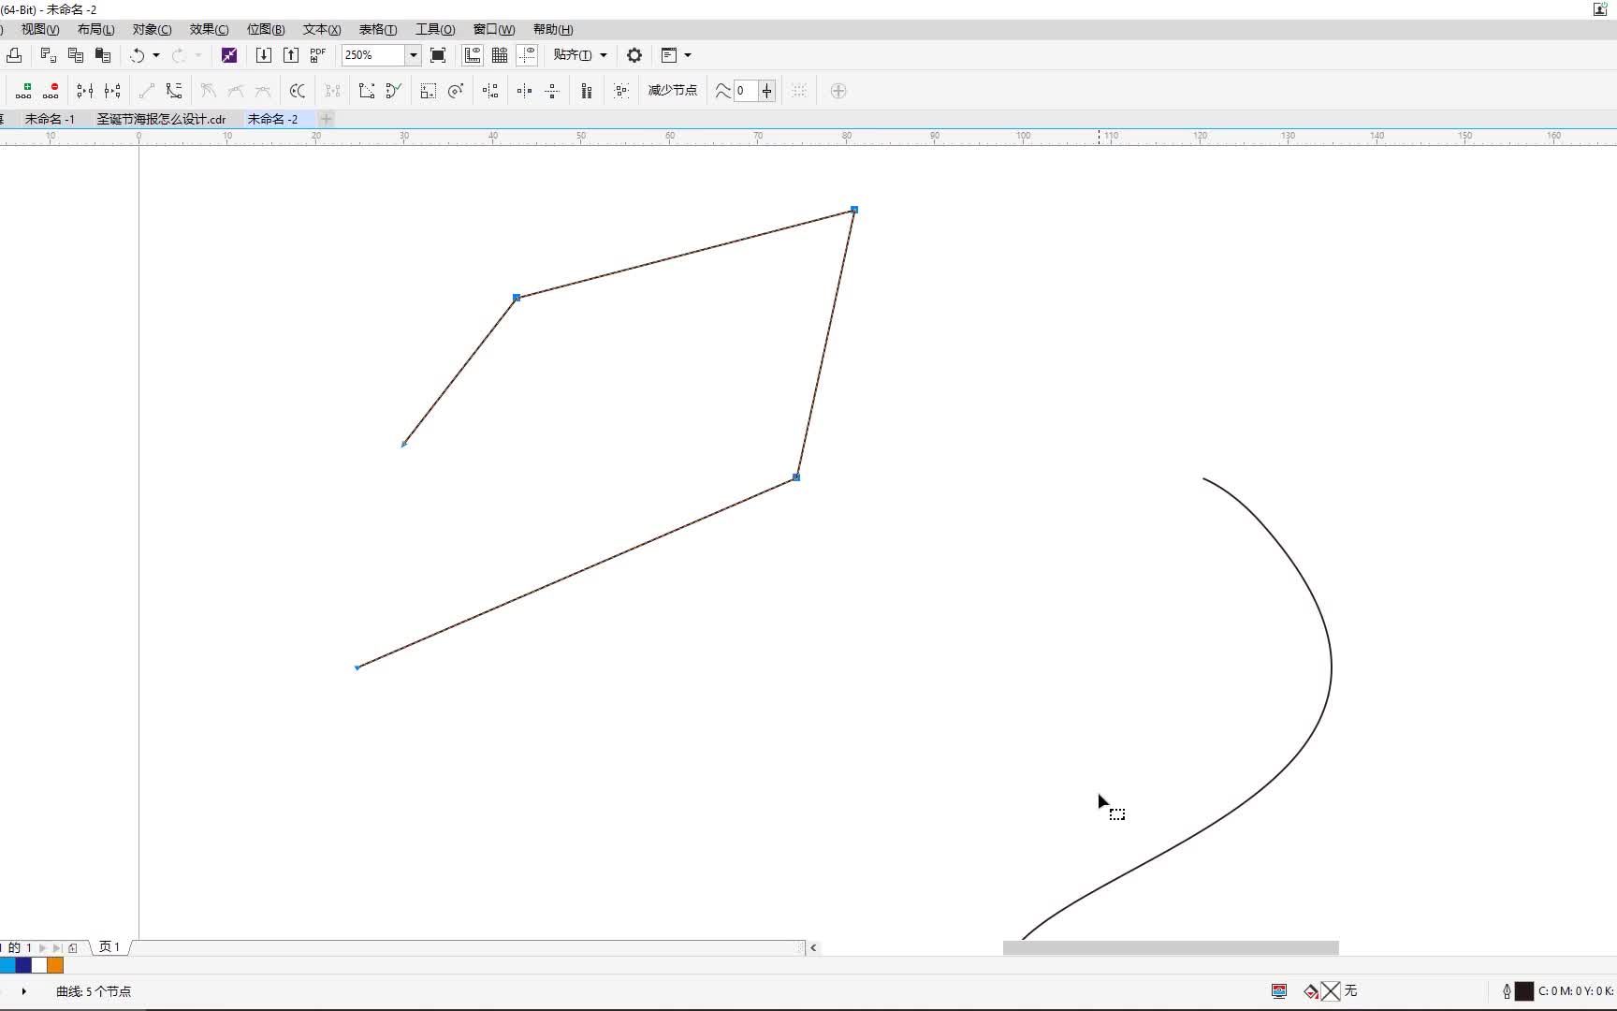This screenshot has height=1011, width=1617.
Task: Click the Cut icon
Action: (x=49, y=55)
